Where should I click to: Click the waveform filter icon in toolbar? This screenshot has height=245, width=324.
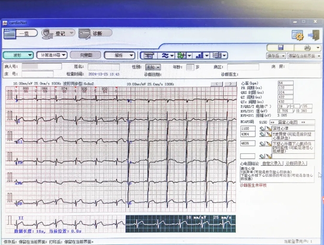[165, 55]
